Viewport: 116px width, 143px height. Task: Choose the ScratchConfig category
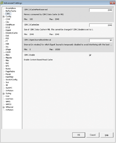[x=12, y=80]
